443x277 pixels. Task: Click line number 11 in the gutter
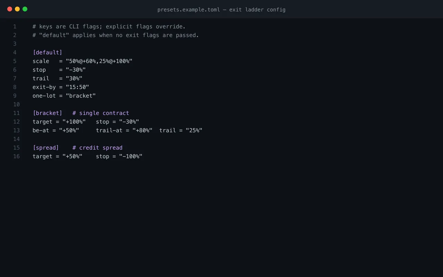coord(16,113)
